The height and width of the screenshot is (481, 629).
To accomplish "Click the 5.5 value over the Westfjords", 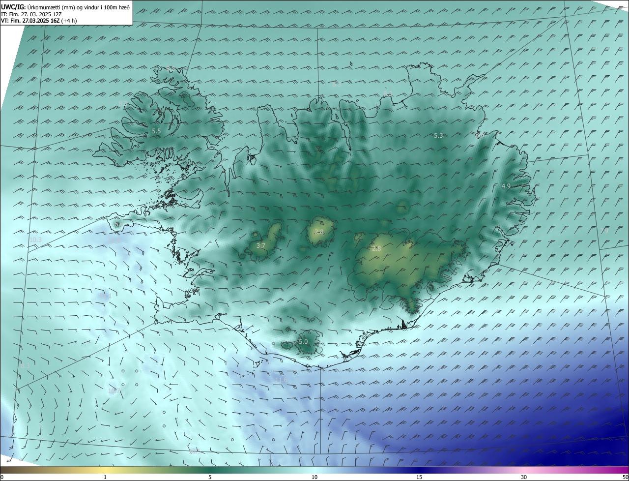I will click(x=156, y=131).
